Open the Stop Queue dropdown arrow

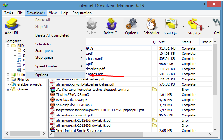(x=208, y=26)
